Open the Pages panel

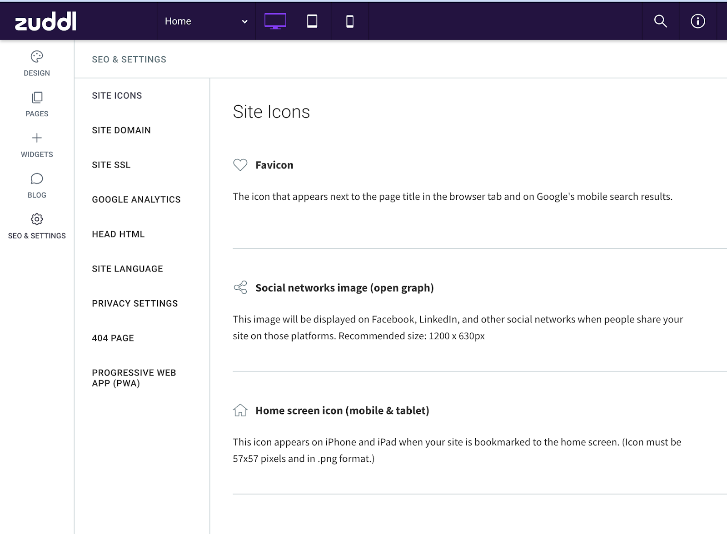(x=37, y=104)
